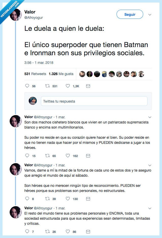
Task: Open the reply icon on the main tweet
Action: coord(27,86)
